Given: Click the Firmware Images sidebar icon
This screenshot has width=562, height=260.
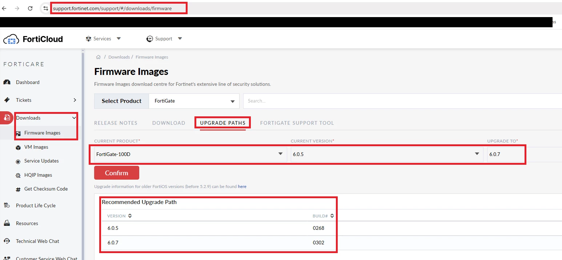Looking at the screenshot, I should [18, 133].
